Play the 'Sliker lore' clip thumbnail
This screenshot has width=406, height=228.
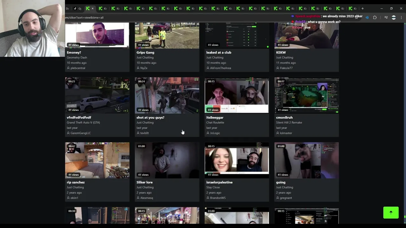point(167,160)
